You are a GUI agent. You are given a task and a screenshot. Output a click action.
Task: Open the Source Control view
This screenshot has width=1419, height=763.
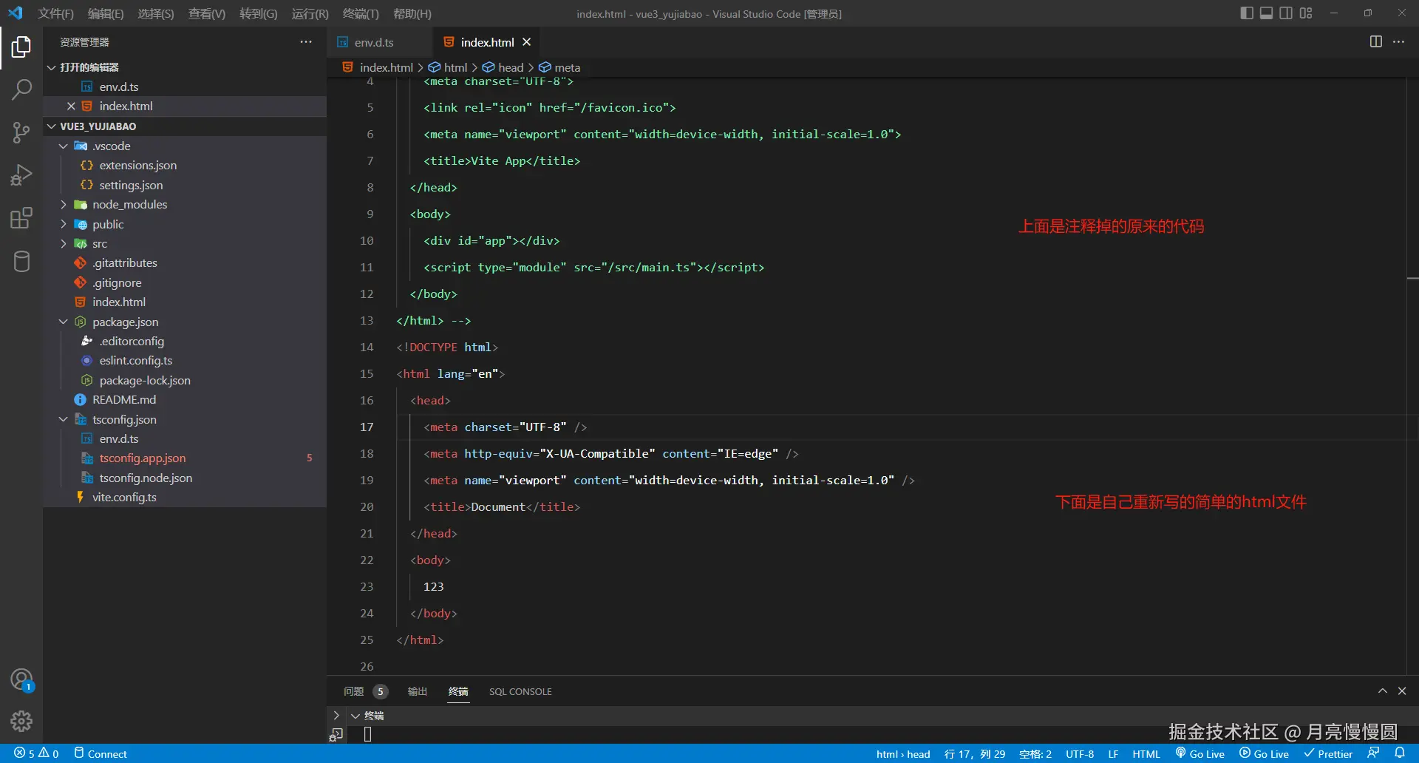click(21, 133)
